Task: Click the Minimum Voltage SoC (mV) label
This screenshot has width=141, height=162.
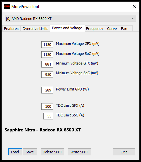Action: [77, 73]
